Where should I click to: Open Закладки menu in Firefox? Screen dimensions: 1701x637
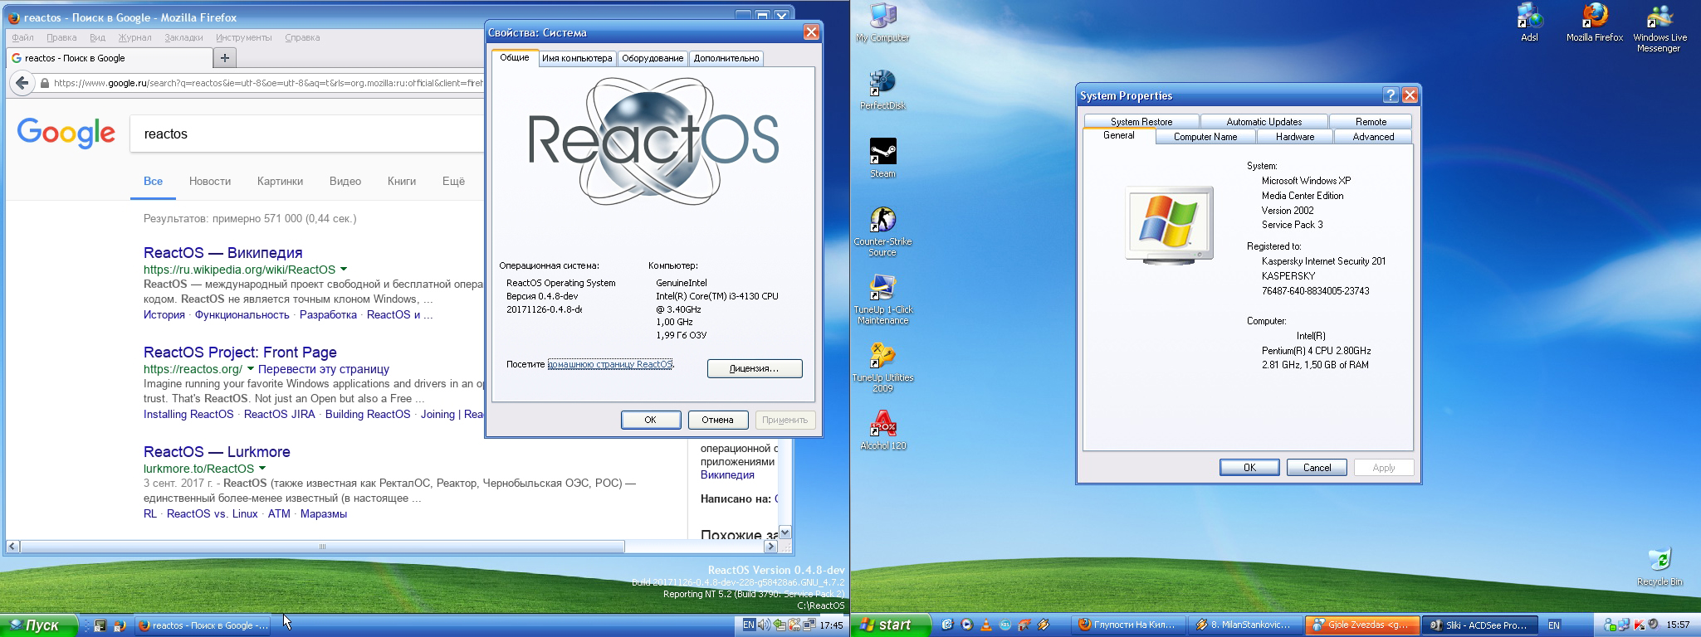[183, 37]
